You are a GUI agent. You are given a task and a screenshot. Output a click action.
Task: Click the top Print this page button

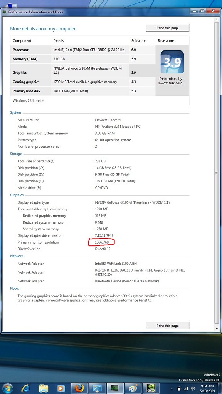(168, 28)
